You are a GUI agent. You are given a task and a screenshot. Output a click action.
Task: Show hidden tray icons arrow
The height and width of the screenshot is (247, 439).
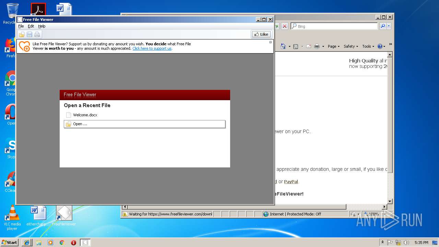pyautogui.click(x=382, y=243)
